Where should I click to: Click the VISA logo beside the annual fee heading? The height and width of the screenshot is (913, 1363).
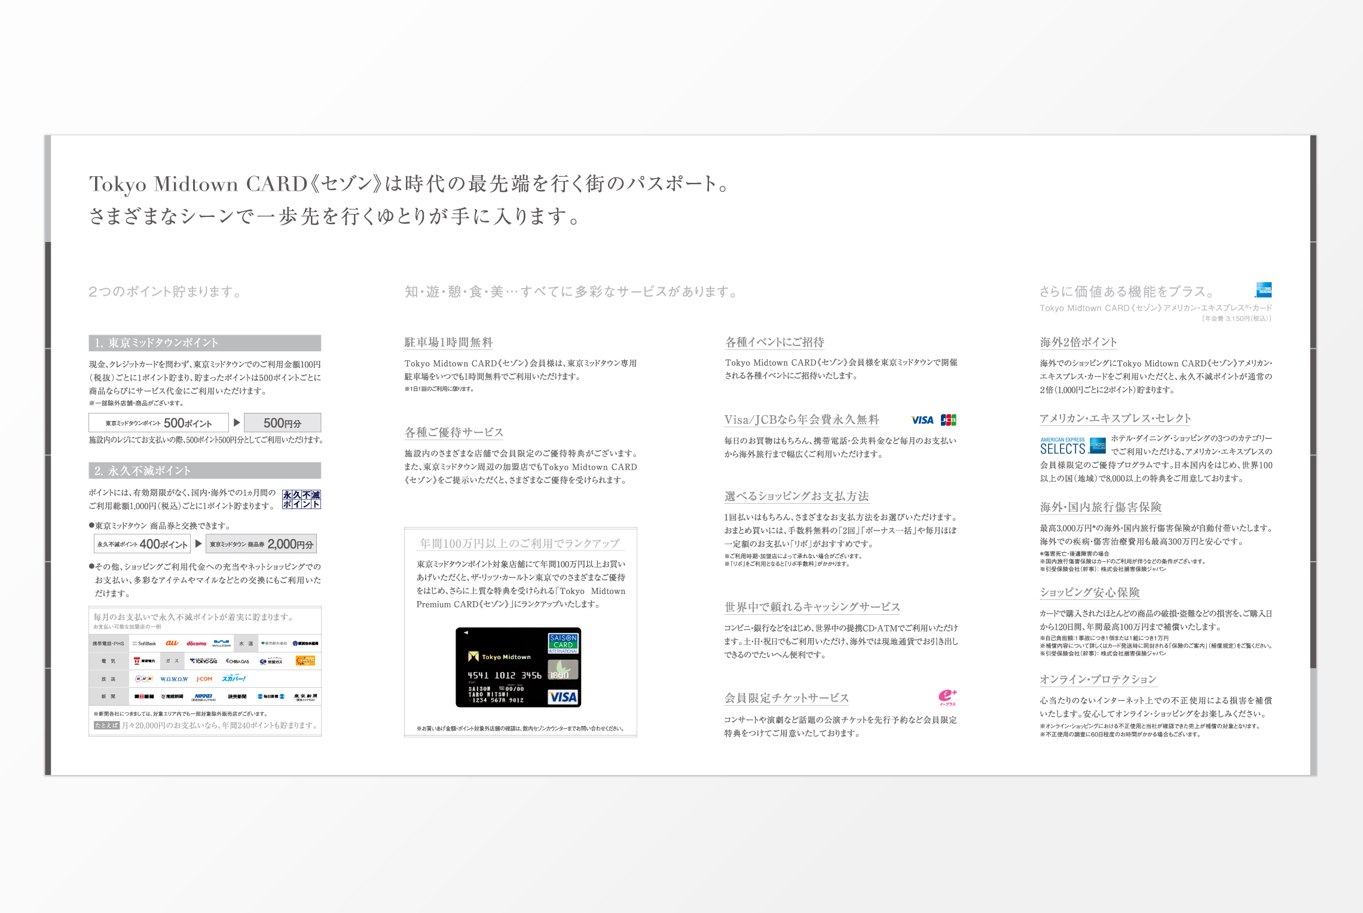[922, 420]
